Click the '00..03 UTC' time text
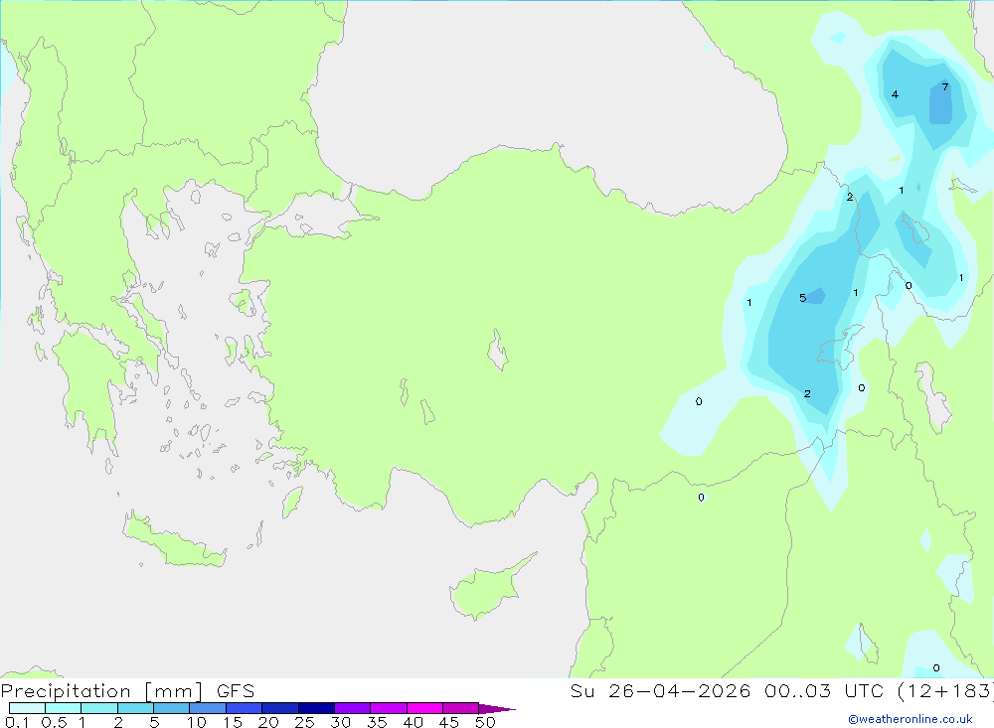994x728 pixels. coord(823,691)
